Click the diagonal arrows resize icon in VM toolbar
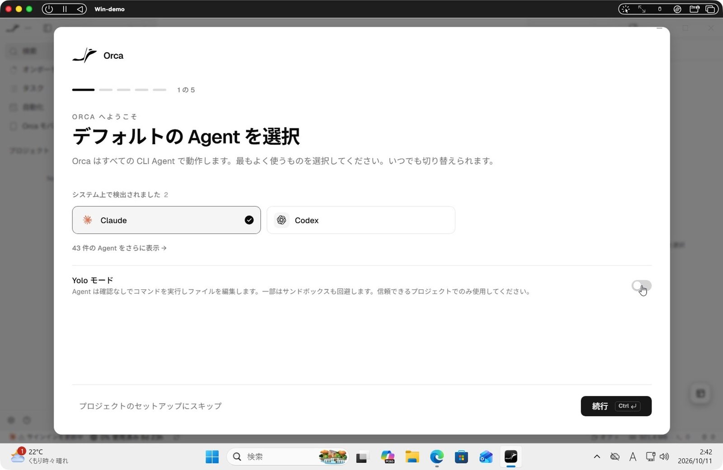This screenshot has height=470, width=723. coord(642,9)
